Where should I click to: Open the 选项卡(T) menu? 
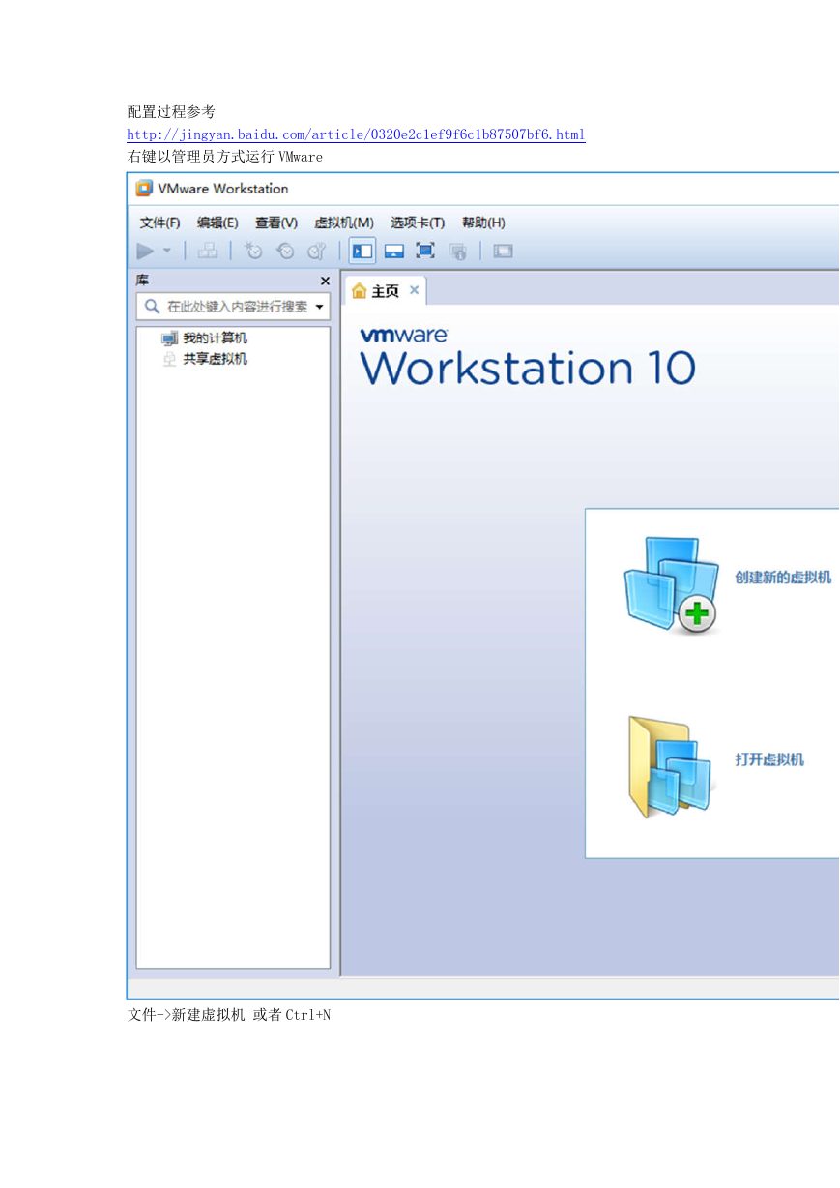[x=418, y=223]
